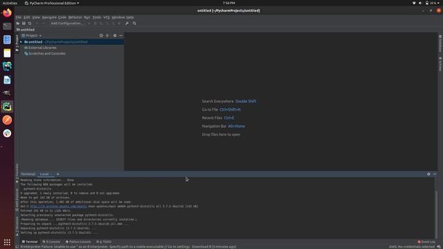Viewport: 443px width, 249px height.
Task: Open the Postman icon in the dock
Action: tap(7, 120)
